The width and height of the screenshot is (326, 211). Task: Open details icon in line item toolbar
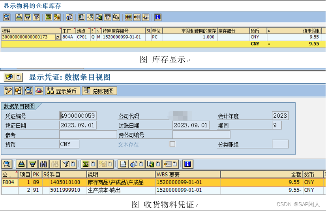click(7, 164)
